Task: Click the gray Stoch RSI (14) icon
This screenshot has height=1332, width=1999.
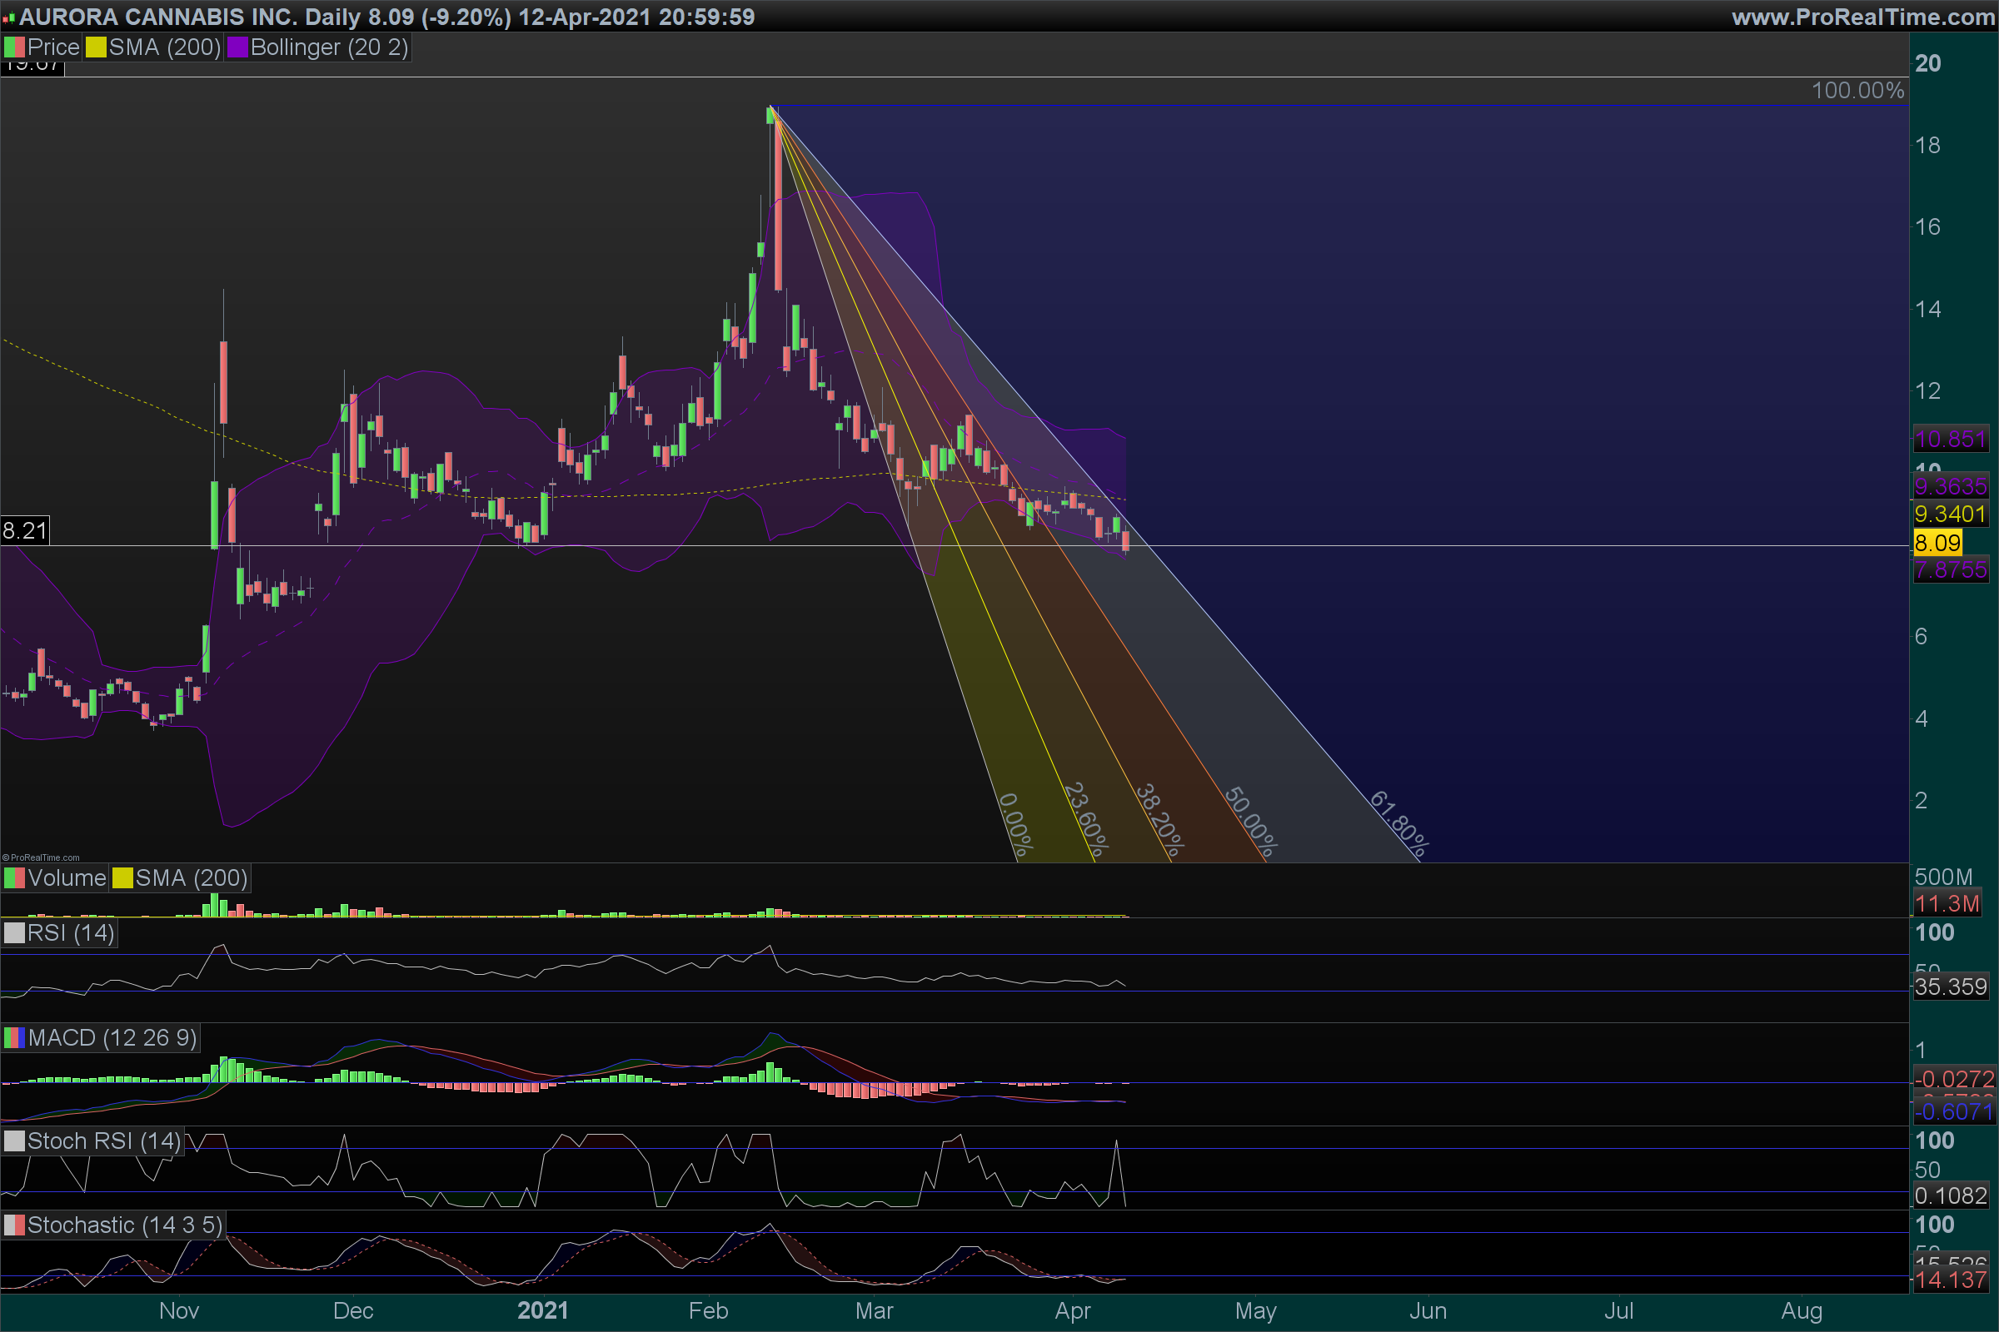Action: click(x=14, y=1141)
